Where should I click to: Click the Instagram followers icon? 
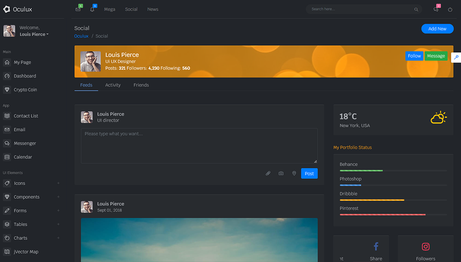tap(426, 247)
